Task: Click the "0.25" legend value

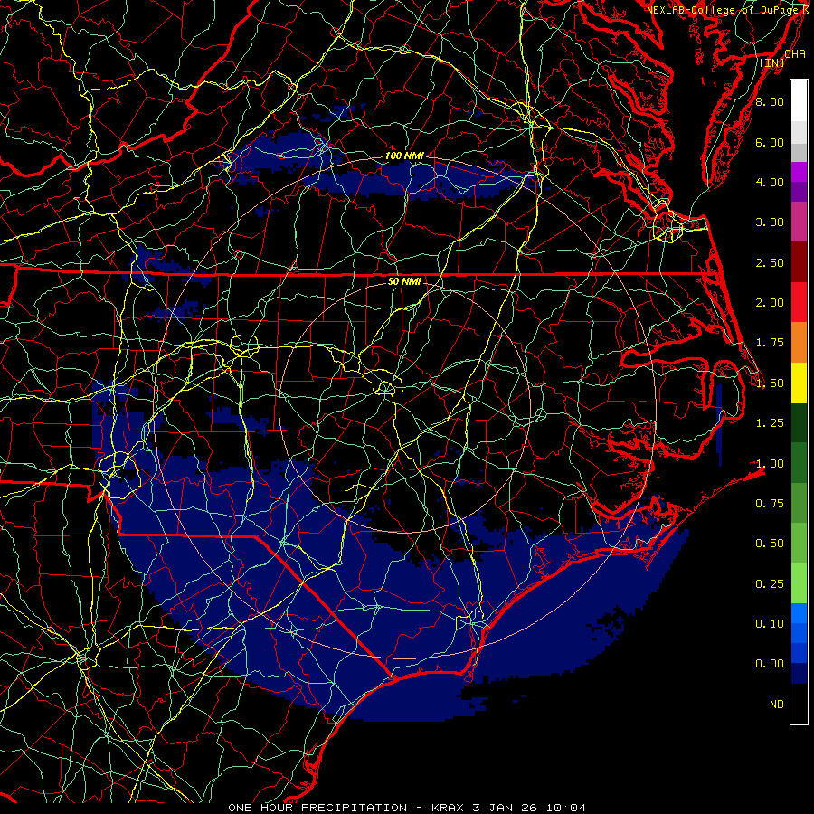Action: [770, 584]
